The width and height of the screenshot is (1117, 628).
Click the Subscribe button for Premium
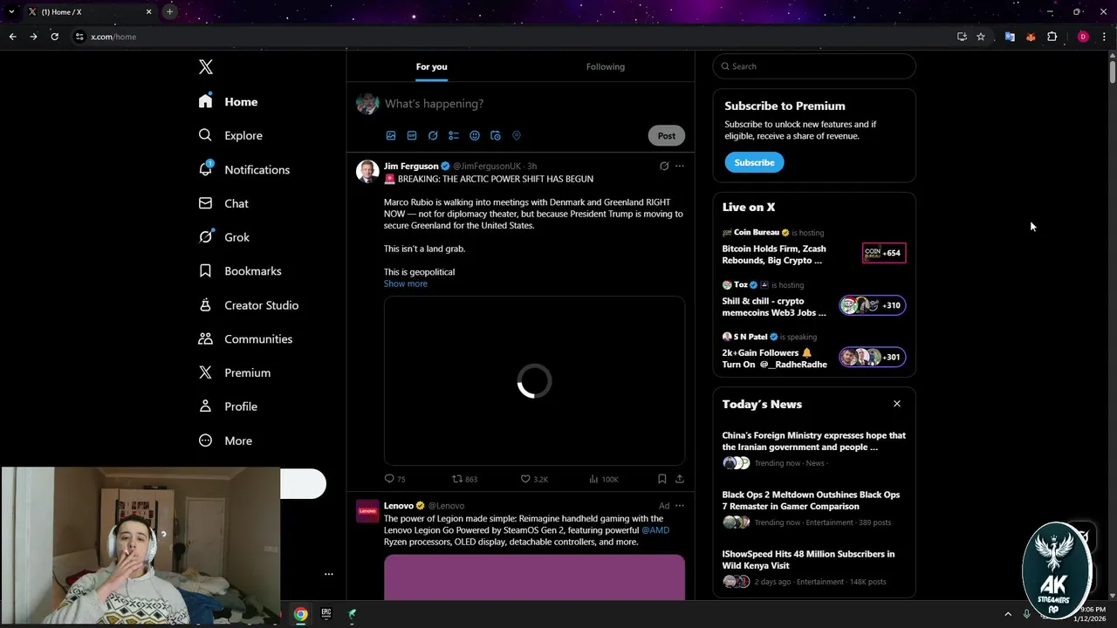coord(754,162)
